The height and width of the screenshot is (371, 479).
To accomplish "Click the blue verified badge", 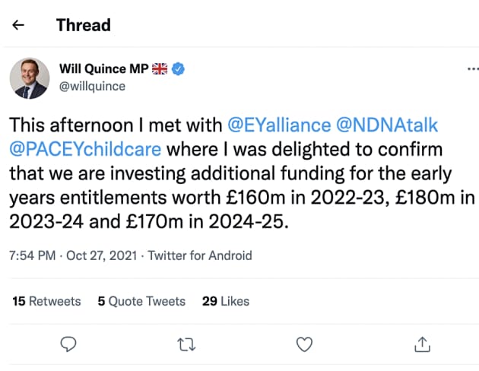I will 178,69.
